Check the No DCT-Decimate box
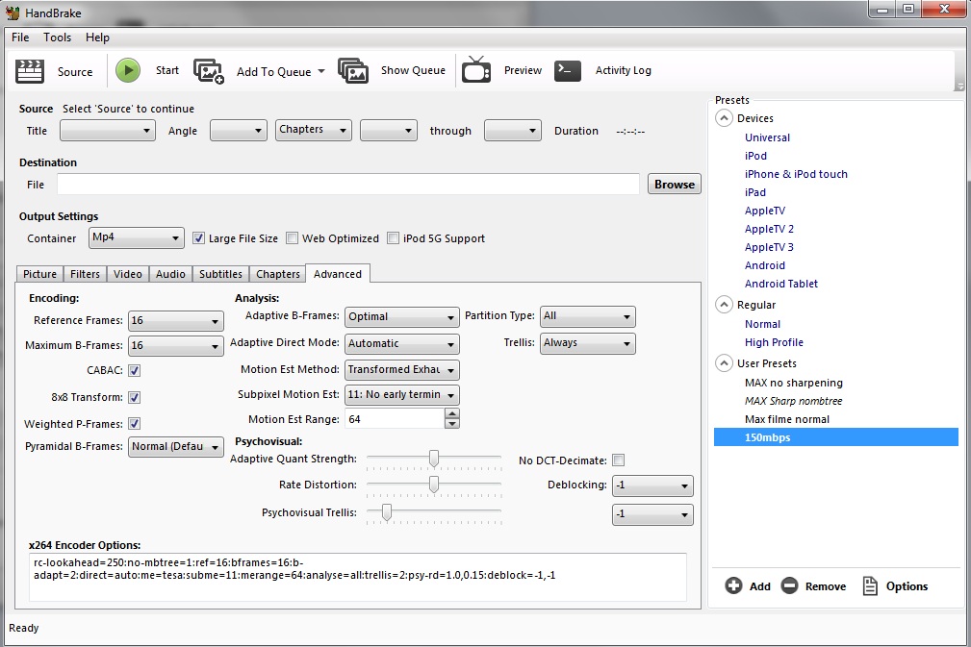Image resolution: width=971 pixels, height=647 pixels. 619,460
